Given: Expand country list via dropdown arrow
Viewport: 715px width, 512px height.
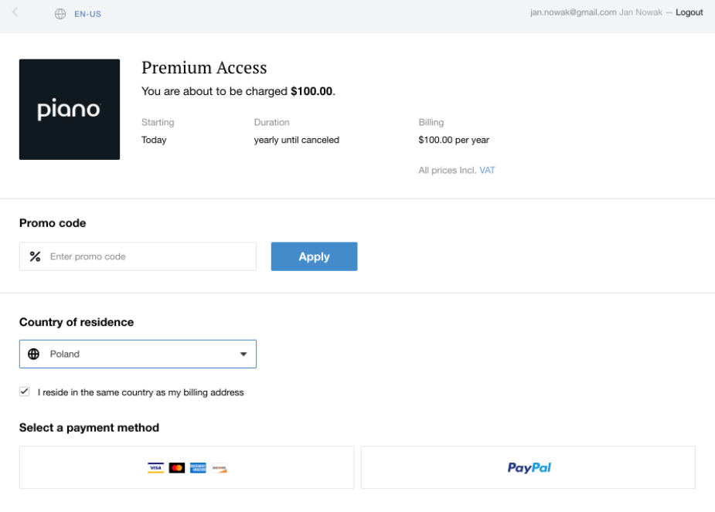Looking at the screenshot, I should tap(243, 354).
